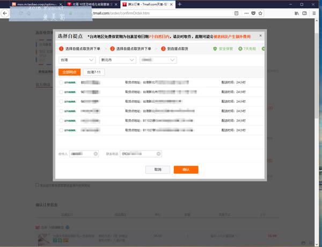322x247 pixels.
Task: Close the mos.m.taobao.com tab
Action: 61,4
